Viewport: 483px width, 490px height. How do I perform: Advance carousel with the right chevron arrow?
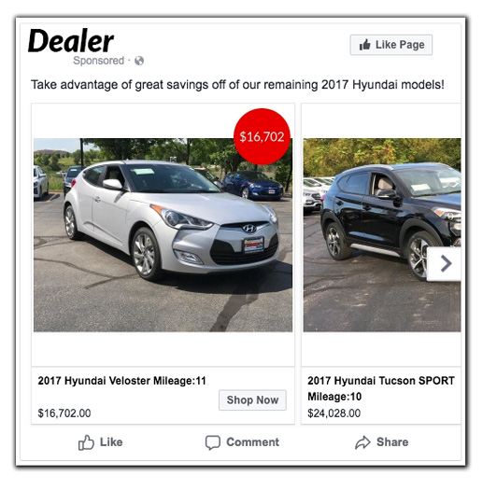(x=444, y=264)
